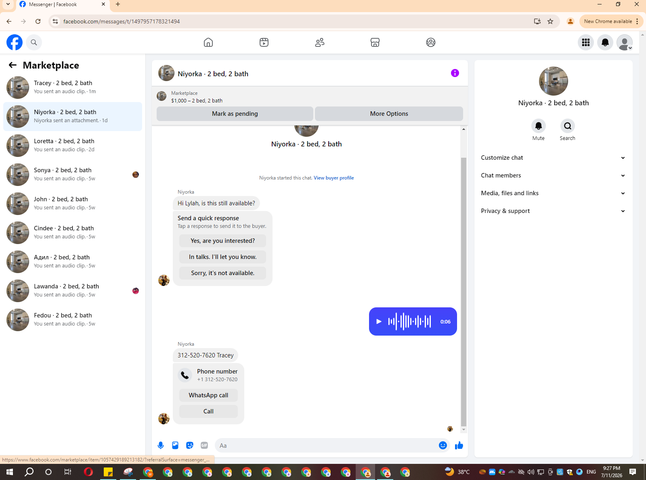Open the Groups icon in top navigation
Screen dimensions: 646x480
click(431, 42)
